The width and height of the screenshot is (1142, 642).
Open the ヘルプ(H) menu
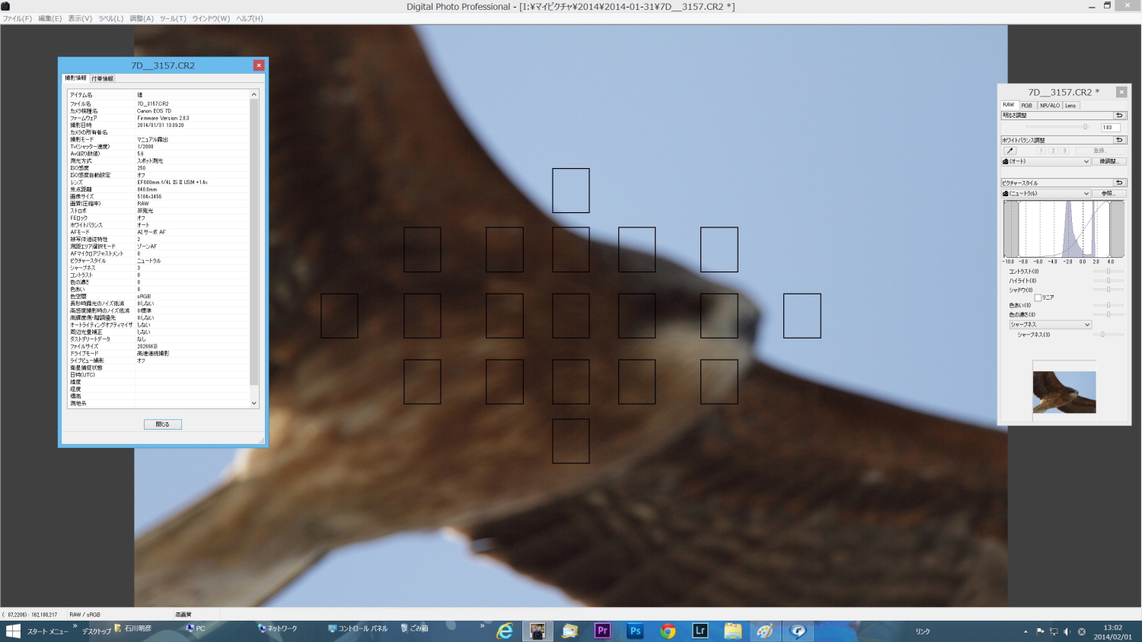click(x=249, y=18)
